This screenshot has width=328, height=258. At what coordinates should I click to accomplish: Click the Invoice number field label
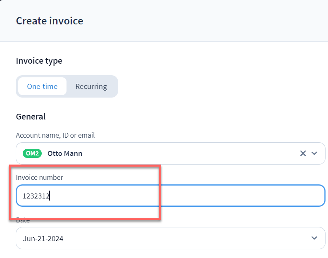pos(39,177)
